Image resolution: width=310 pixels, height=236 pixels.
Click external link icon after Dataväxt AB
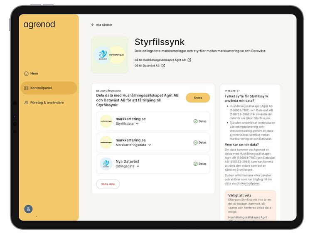(163, 66)
